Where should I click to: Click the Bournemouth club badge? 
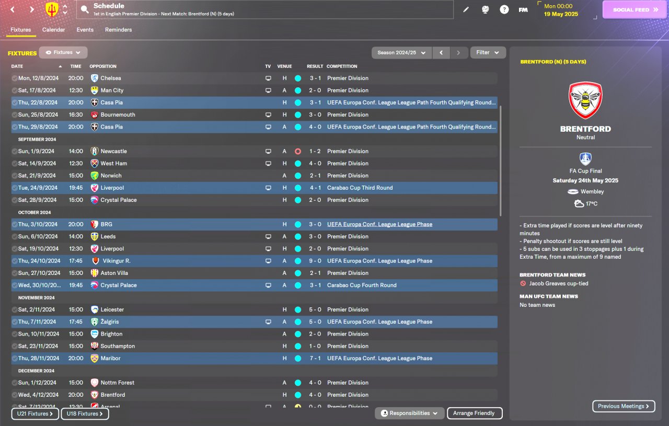tap(95, 114)
